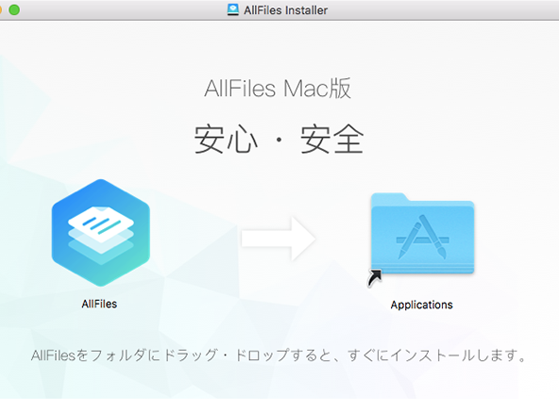Click the AllFiles Installer window title text
This screenshot has width=559, height=413.
click(x=285, y=10)
